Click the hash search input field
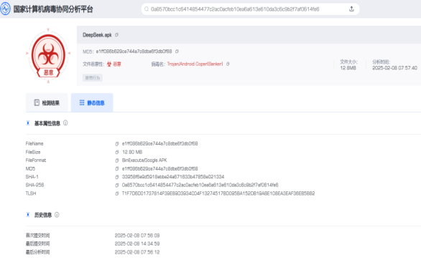Viewport: 421px width, 260px height. click(247, 9)
